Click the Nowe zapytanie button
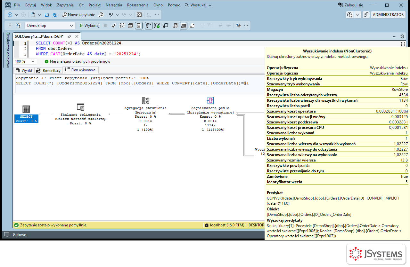 click(78, 15)
